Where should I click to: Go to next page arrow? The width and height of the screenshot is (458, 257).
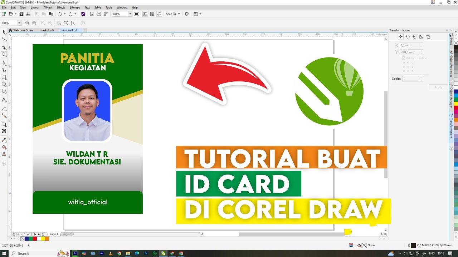(x=35, y=234)
